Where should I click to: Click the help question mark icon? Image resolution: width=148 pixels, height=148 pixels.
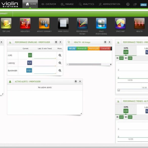click(128, 4)
